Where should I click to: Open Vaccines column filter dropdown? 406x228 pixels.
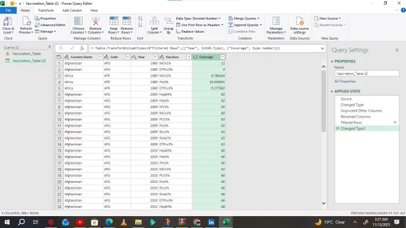click(x=189, y=57)
